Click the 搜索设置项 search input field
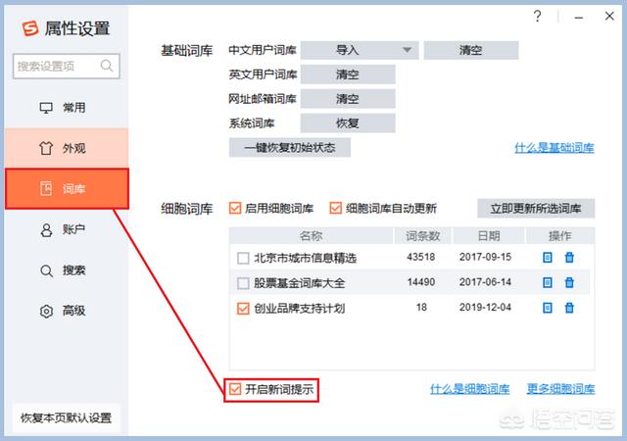627x441 pixels. point(57,67)
